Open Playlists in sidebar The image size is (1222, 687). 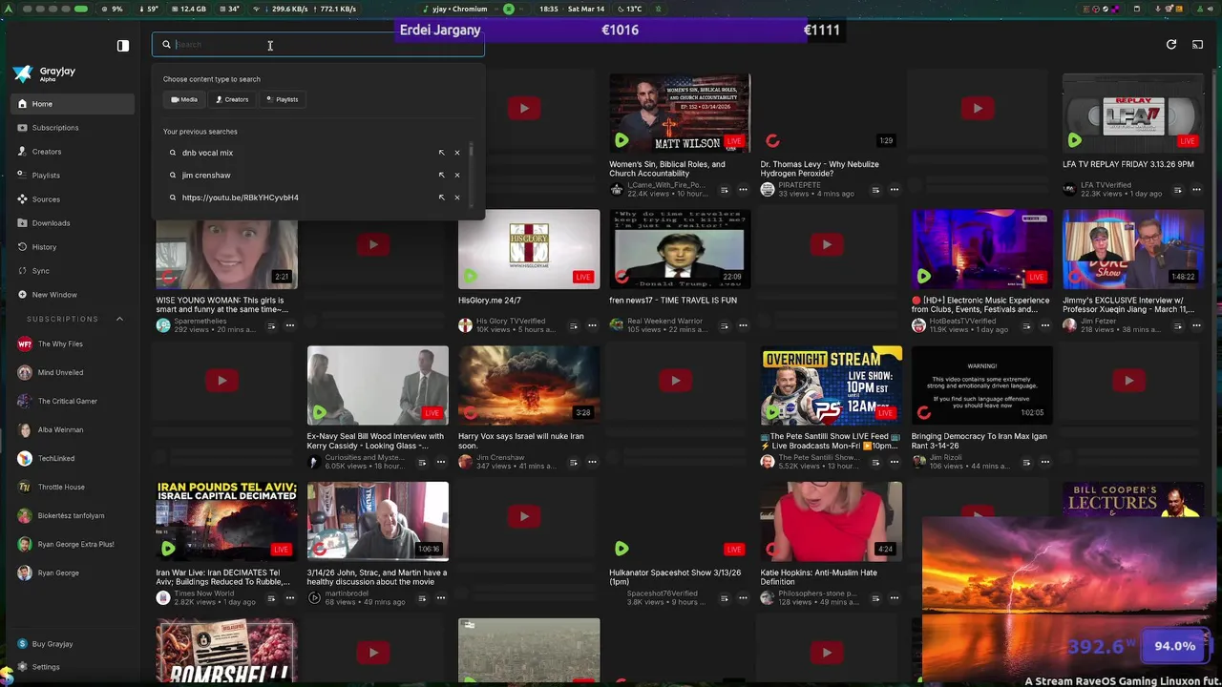point(76,176)
